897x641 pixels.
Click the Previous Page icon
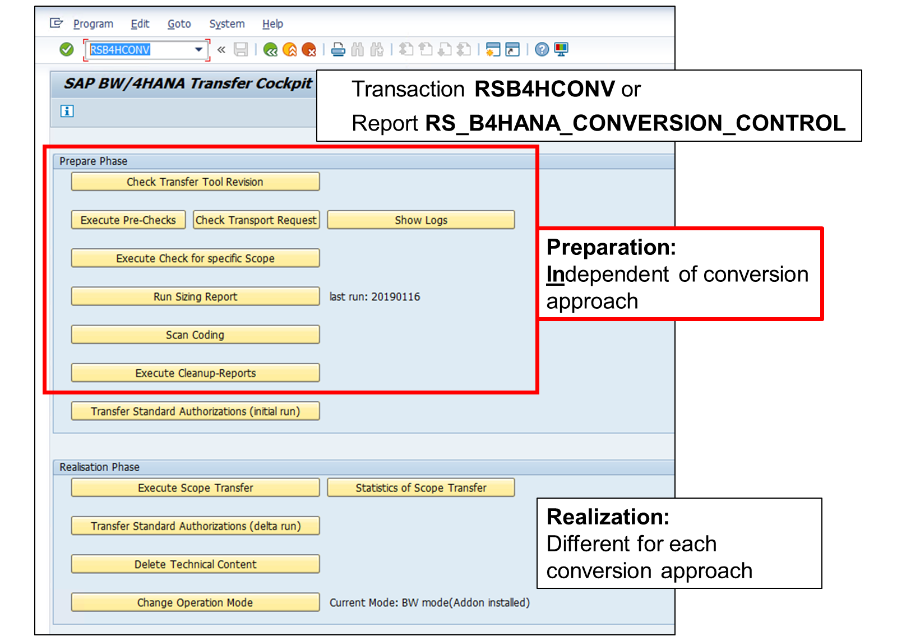click(426, 49)
